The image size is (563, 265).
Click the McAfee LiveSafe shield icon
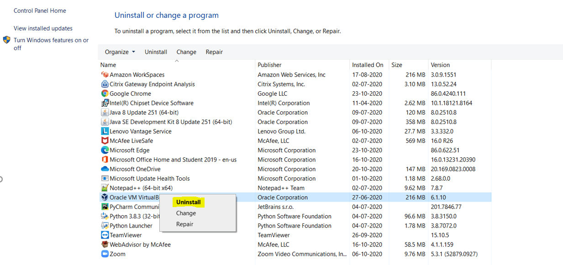point(105,140)
